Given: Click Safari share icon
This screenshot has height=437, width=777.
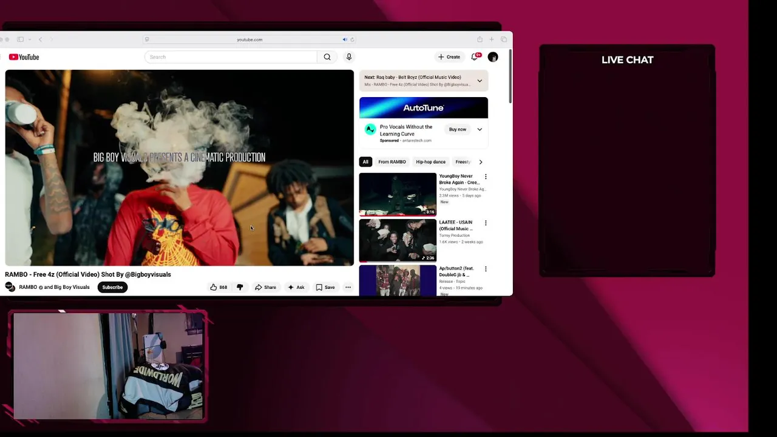Looking at the screenshot, I should pyautogui.click(x=480, y=39).
